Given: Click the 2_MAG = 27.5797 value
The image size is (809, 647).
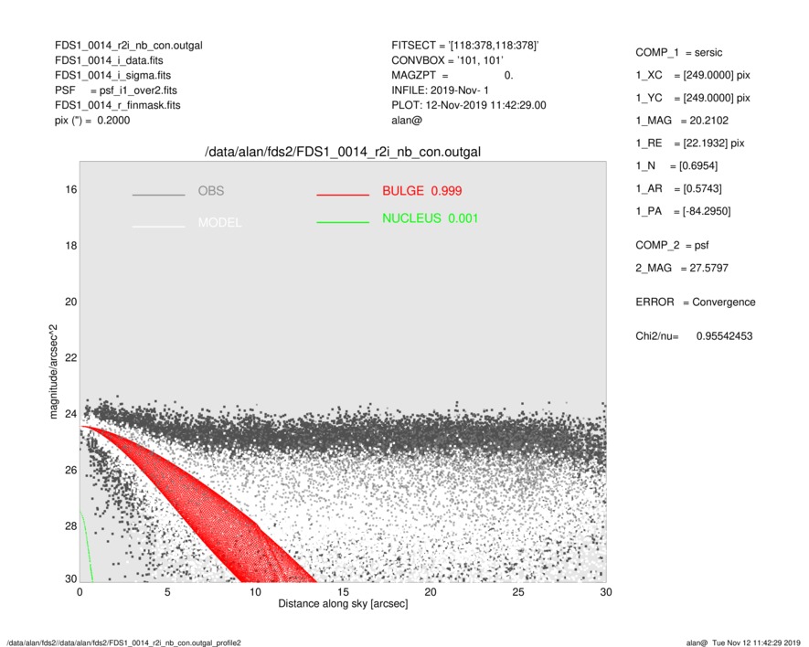Looking at the screenshot, I should (x=682, y=268).
